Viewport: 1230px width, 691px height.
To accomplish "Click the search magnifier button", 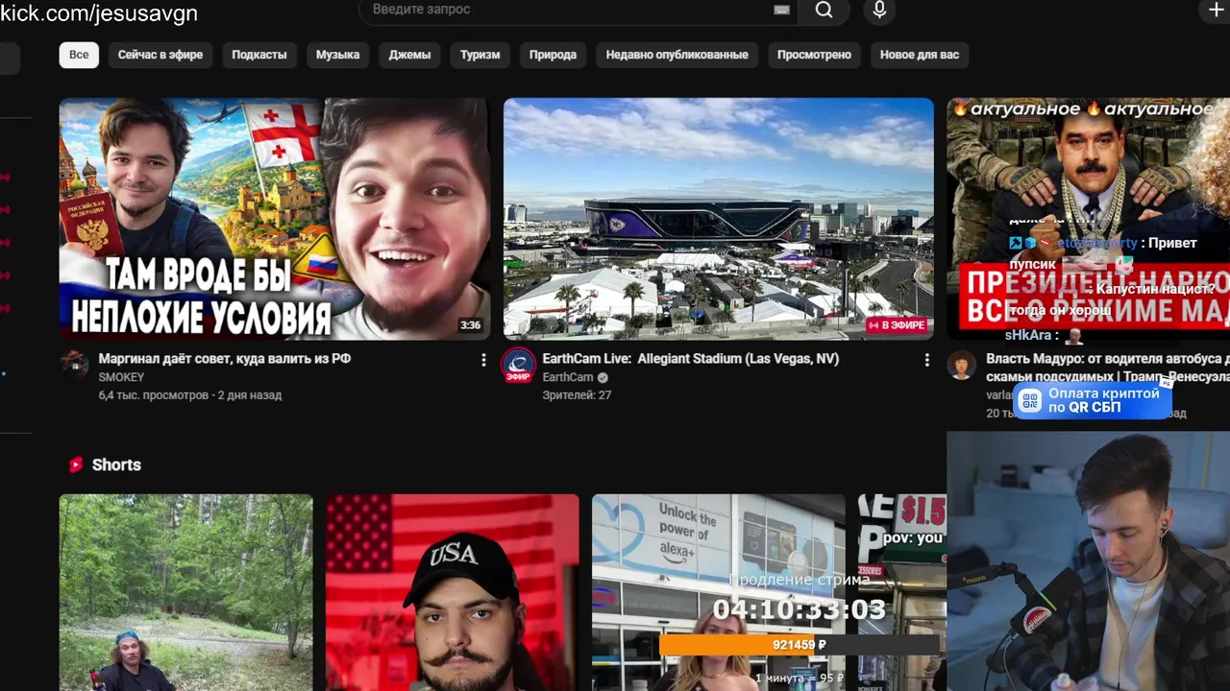I will pyautogui.click(x=824, y=10).
